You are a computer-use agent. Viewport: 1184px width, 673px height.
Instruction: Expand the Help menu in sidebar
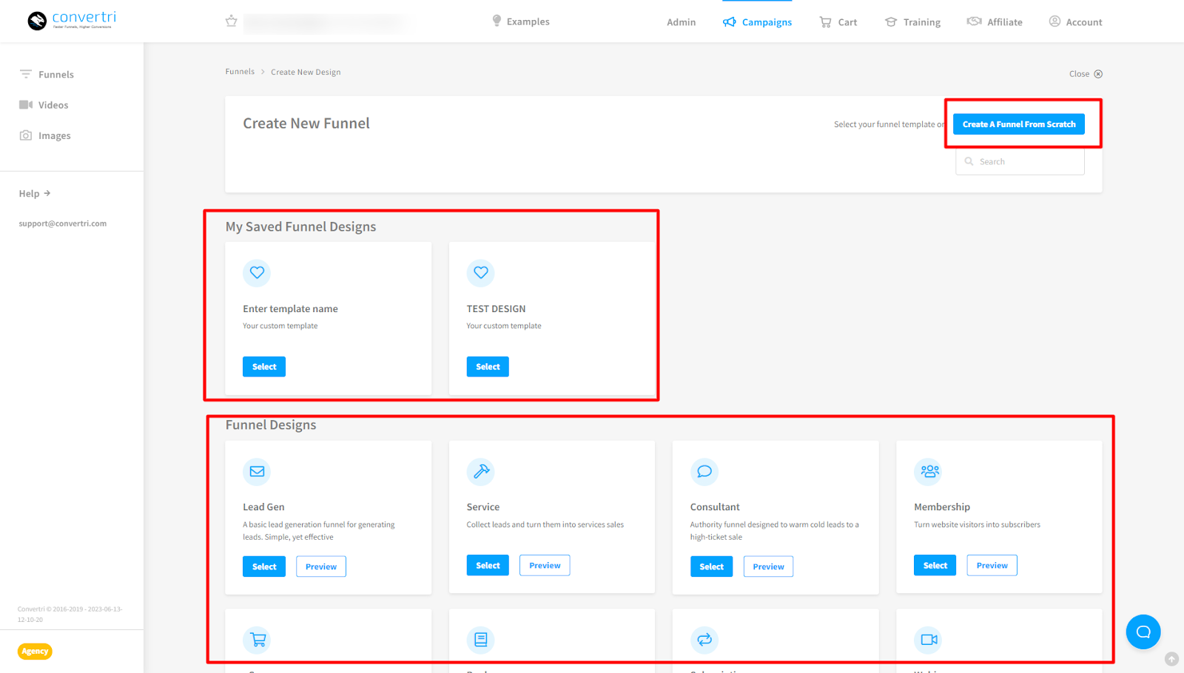point(34,194)
